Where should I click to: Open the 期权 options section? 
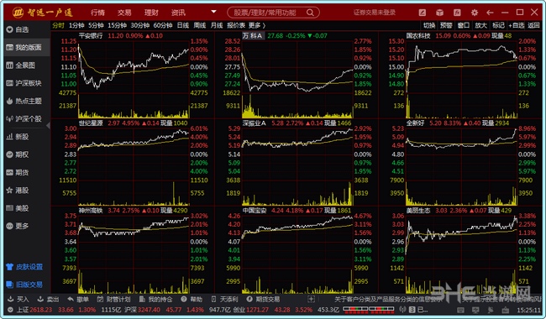(18, 154)
